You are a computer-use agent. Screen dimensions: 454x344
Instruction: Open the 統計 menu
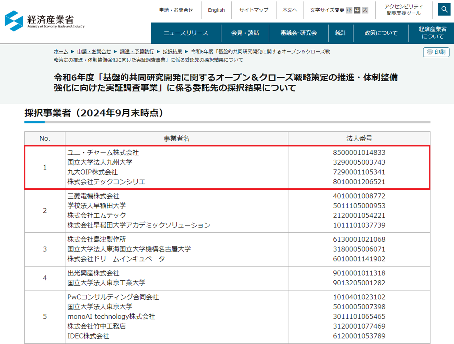click(340, 33)
